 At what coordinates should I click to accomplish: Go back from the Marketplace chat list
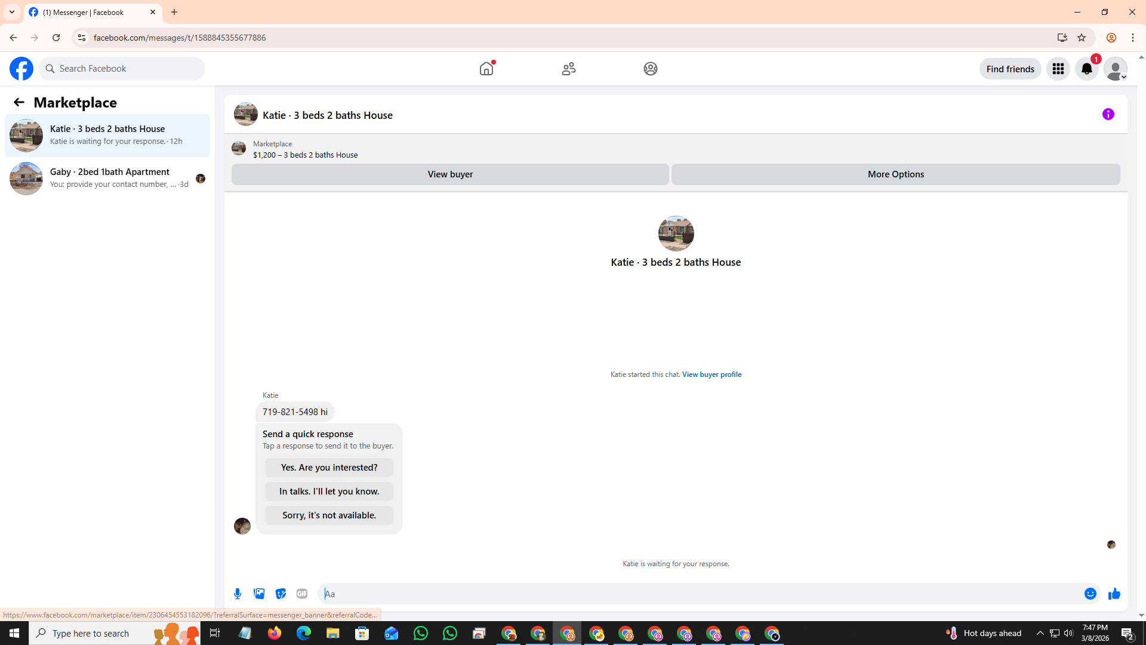click(19, 103)
